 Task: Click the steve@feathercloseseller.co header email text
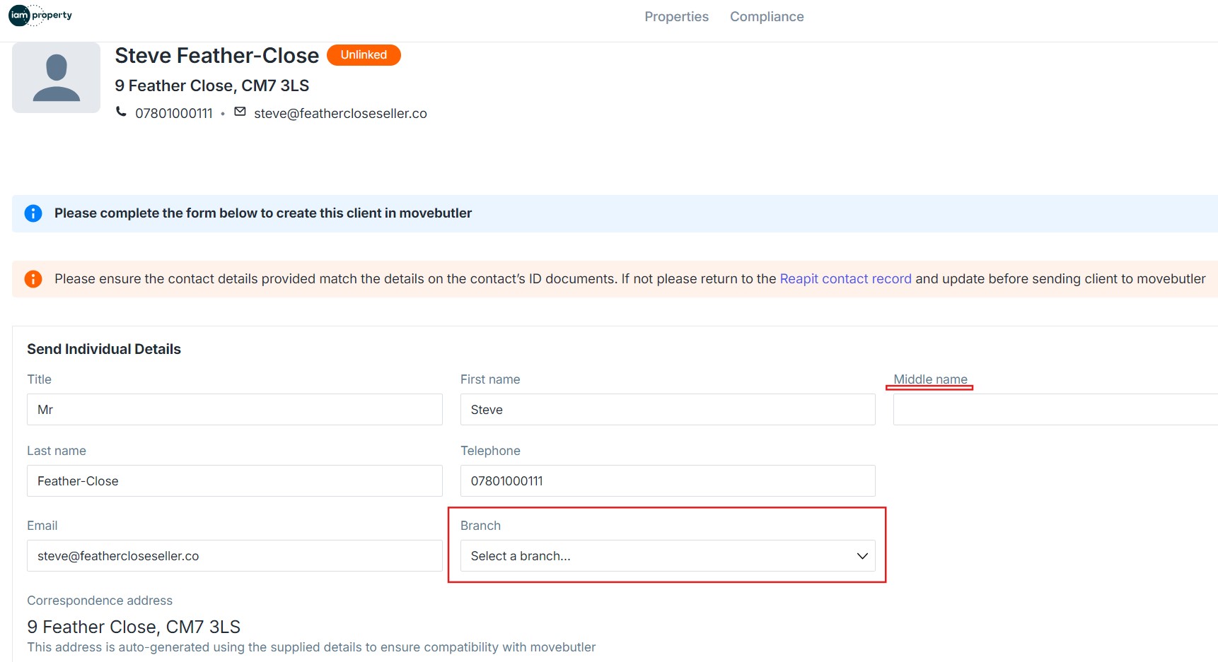tap(340, 114)
